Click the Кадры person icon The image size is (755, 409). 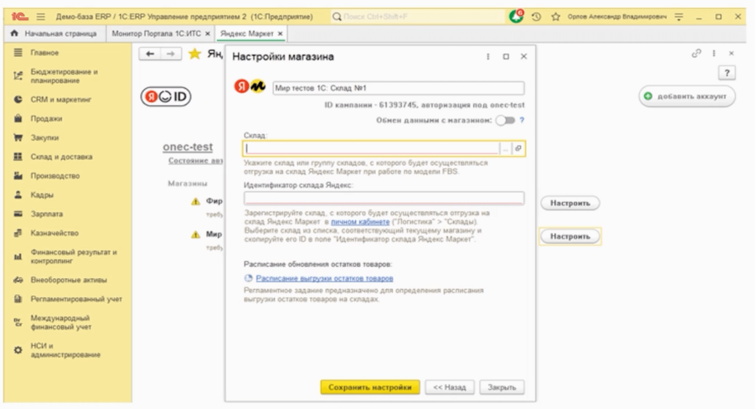point(18,195)
